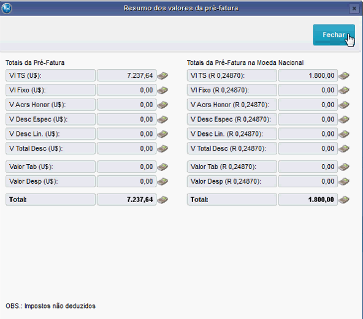Click the 'Vl Fixo (U$):' label

tap(50, 90)
